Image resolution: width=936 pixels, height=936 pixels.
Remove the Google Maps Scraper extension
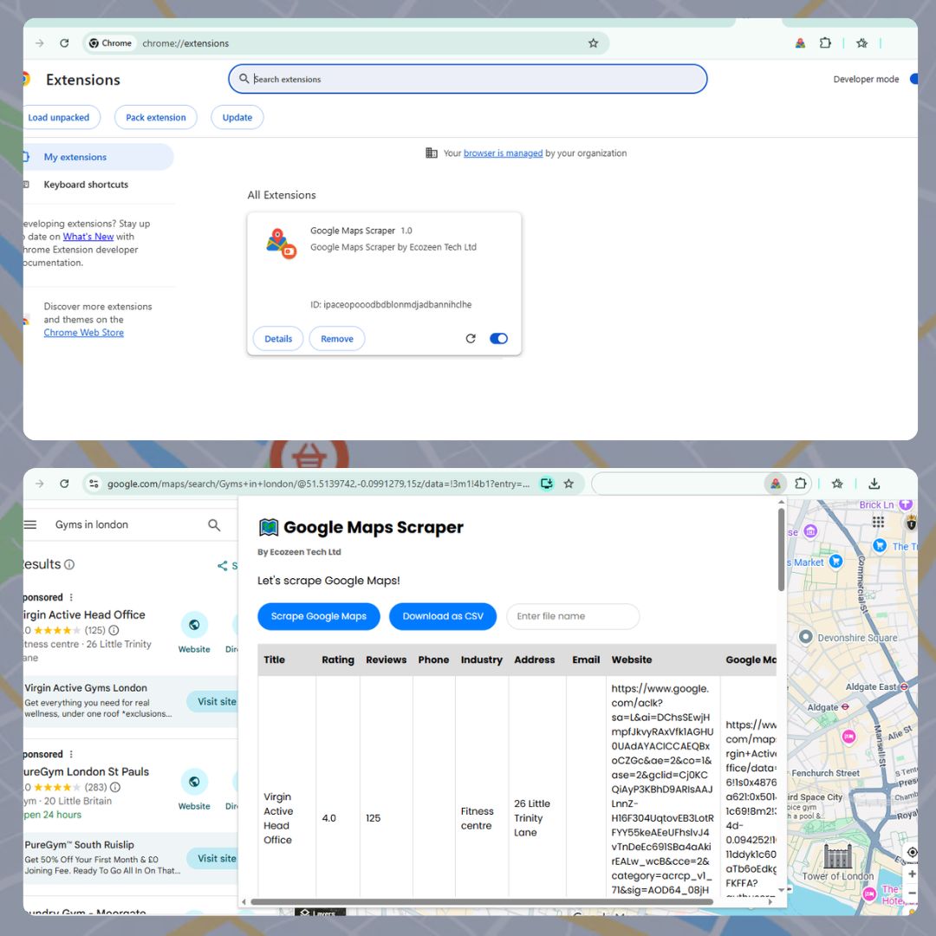pyautogui.click(x=336, y=339)
